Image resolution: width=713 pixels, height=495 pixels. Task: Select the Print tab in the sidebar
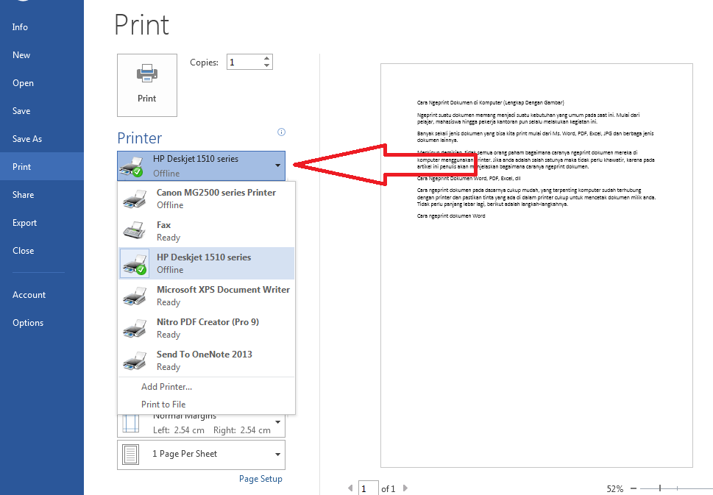[42, 167]
